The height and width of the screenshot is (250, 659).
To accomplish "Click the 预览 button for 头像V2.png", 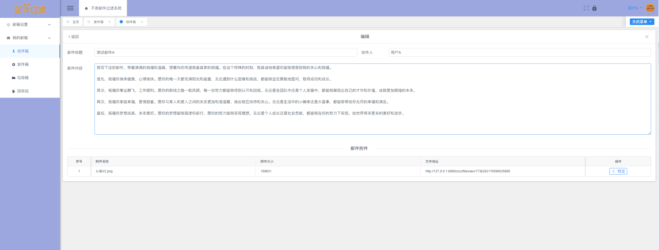I will 618,171.
